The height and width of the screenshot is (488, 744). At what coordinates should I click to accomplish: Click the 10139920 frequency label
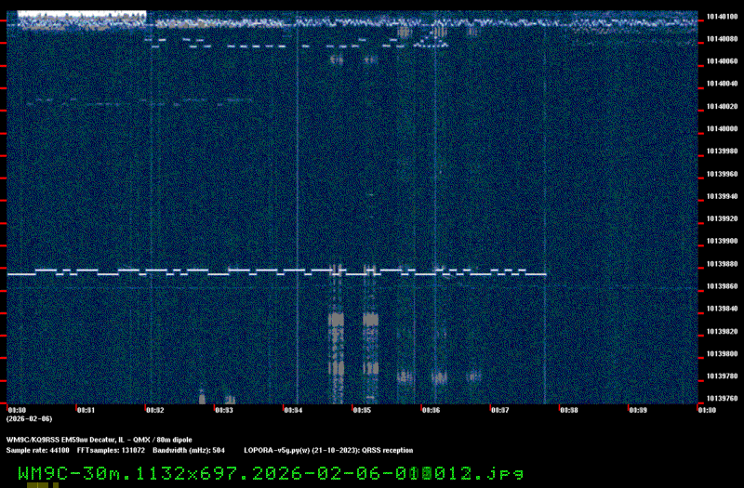723,218
